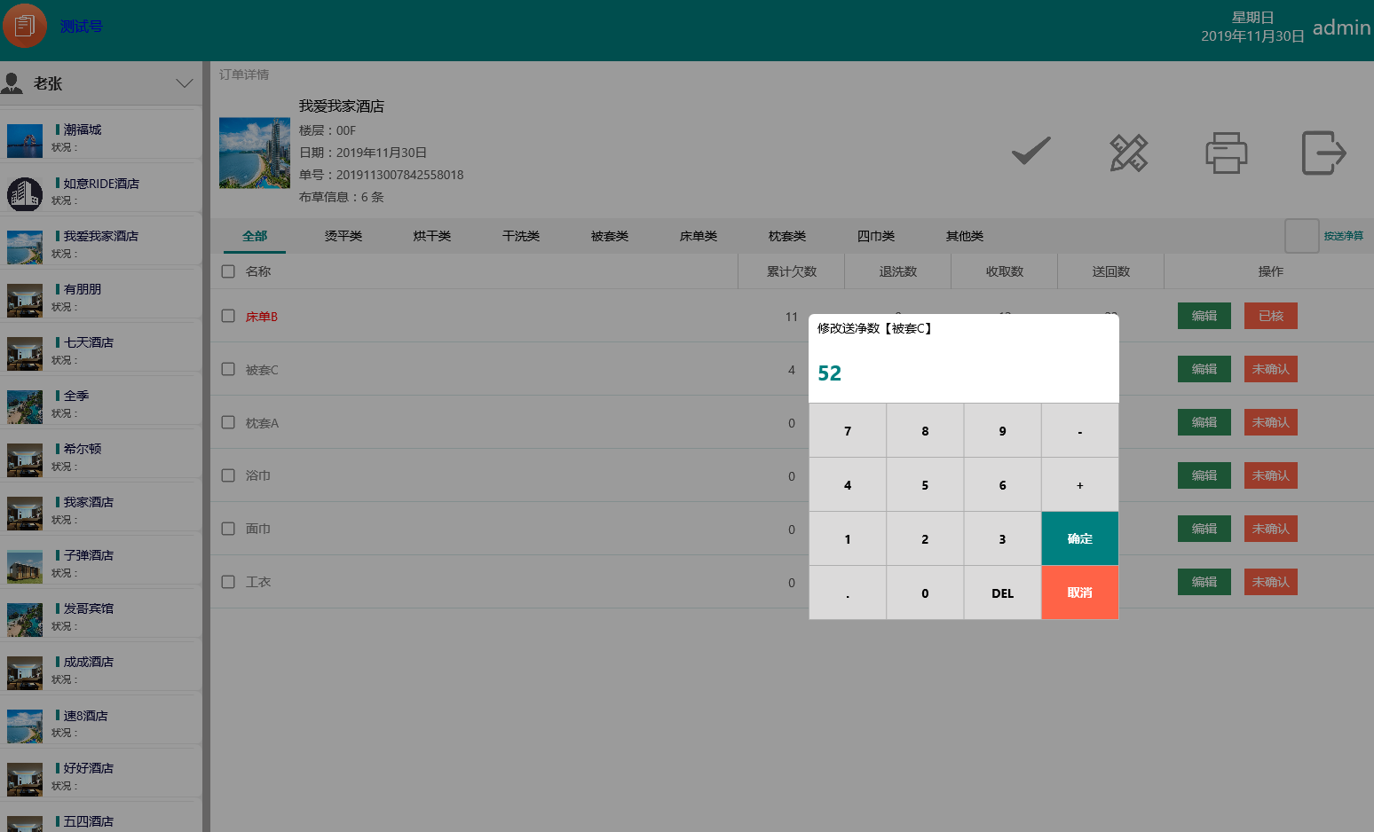The height and width of the screenshot is (832, 1374).
Task: Confirm with the 确定 button
Action: tap(1079, 539)
